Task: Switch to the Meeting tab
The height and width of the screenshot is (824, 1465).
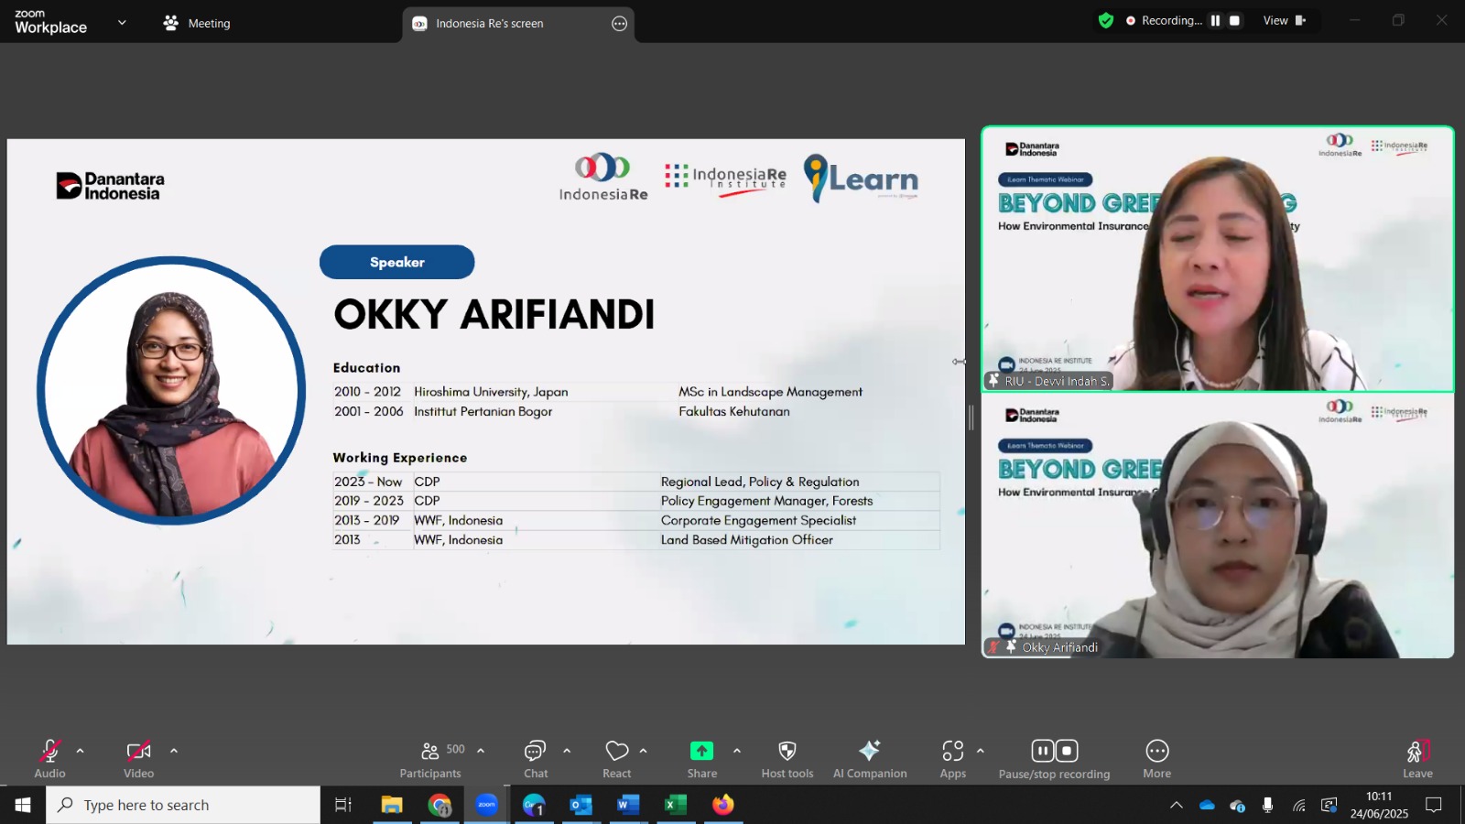Action: click(x=197, y=23)
